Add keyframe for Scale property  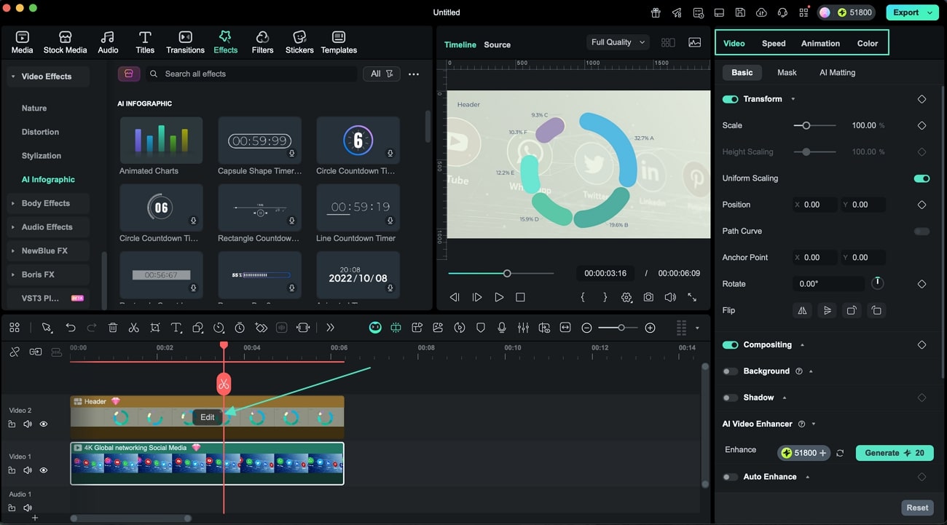point(922,125)
